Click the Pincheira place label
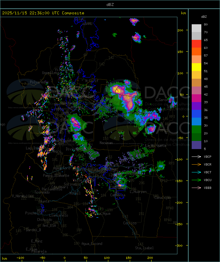 (34, 213)
